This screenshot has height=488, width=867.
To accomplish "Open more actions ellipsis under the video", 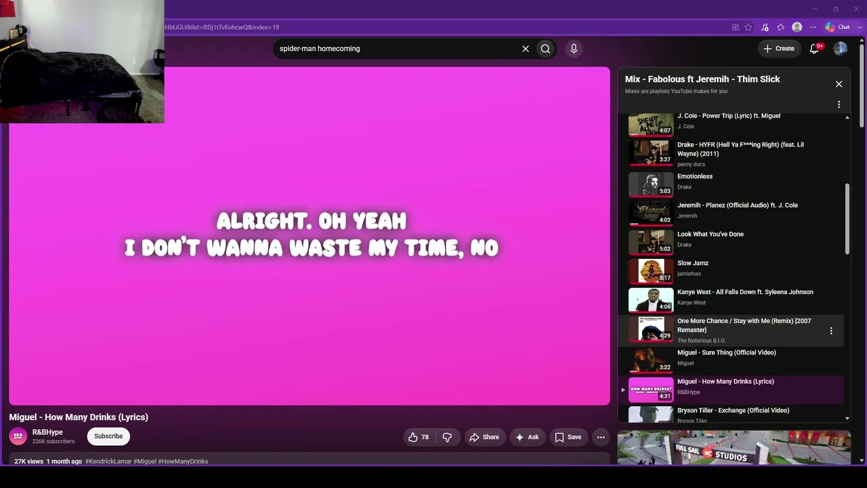I will [601, 437].
